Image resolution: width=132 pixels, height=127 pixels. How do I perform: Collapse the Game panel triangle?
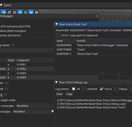click(1, 5)
